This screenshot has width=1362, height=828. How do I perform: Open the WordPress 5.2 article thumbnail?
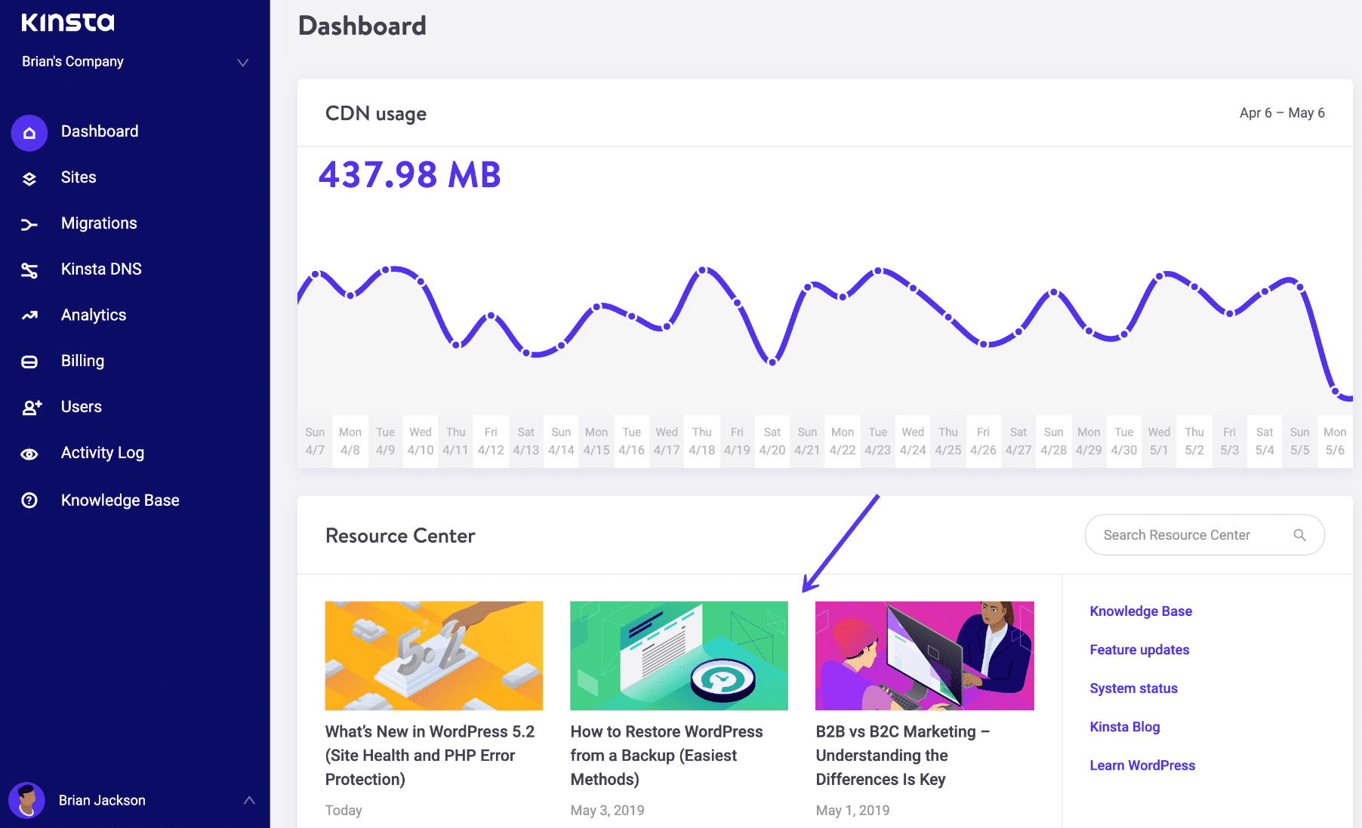click(x=433, y=655)
